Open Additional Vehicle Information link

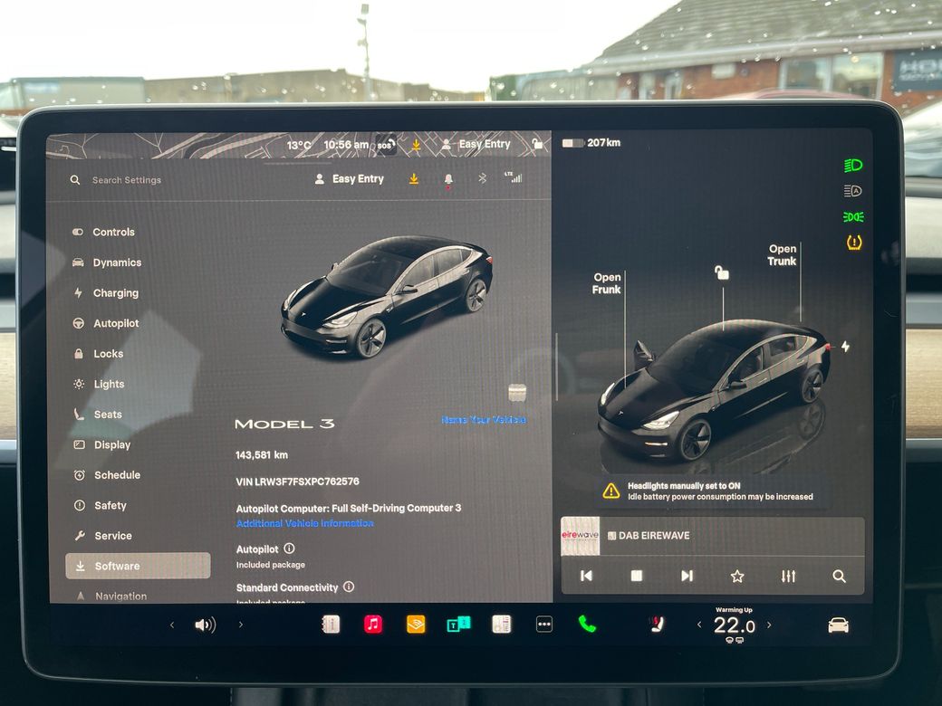point(305,522)
